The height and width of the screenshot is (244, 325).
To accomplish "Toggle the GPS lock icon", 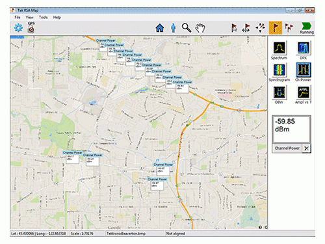I will pos(31,27).
